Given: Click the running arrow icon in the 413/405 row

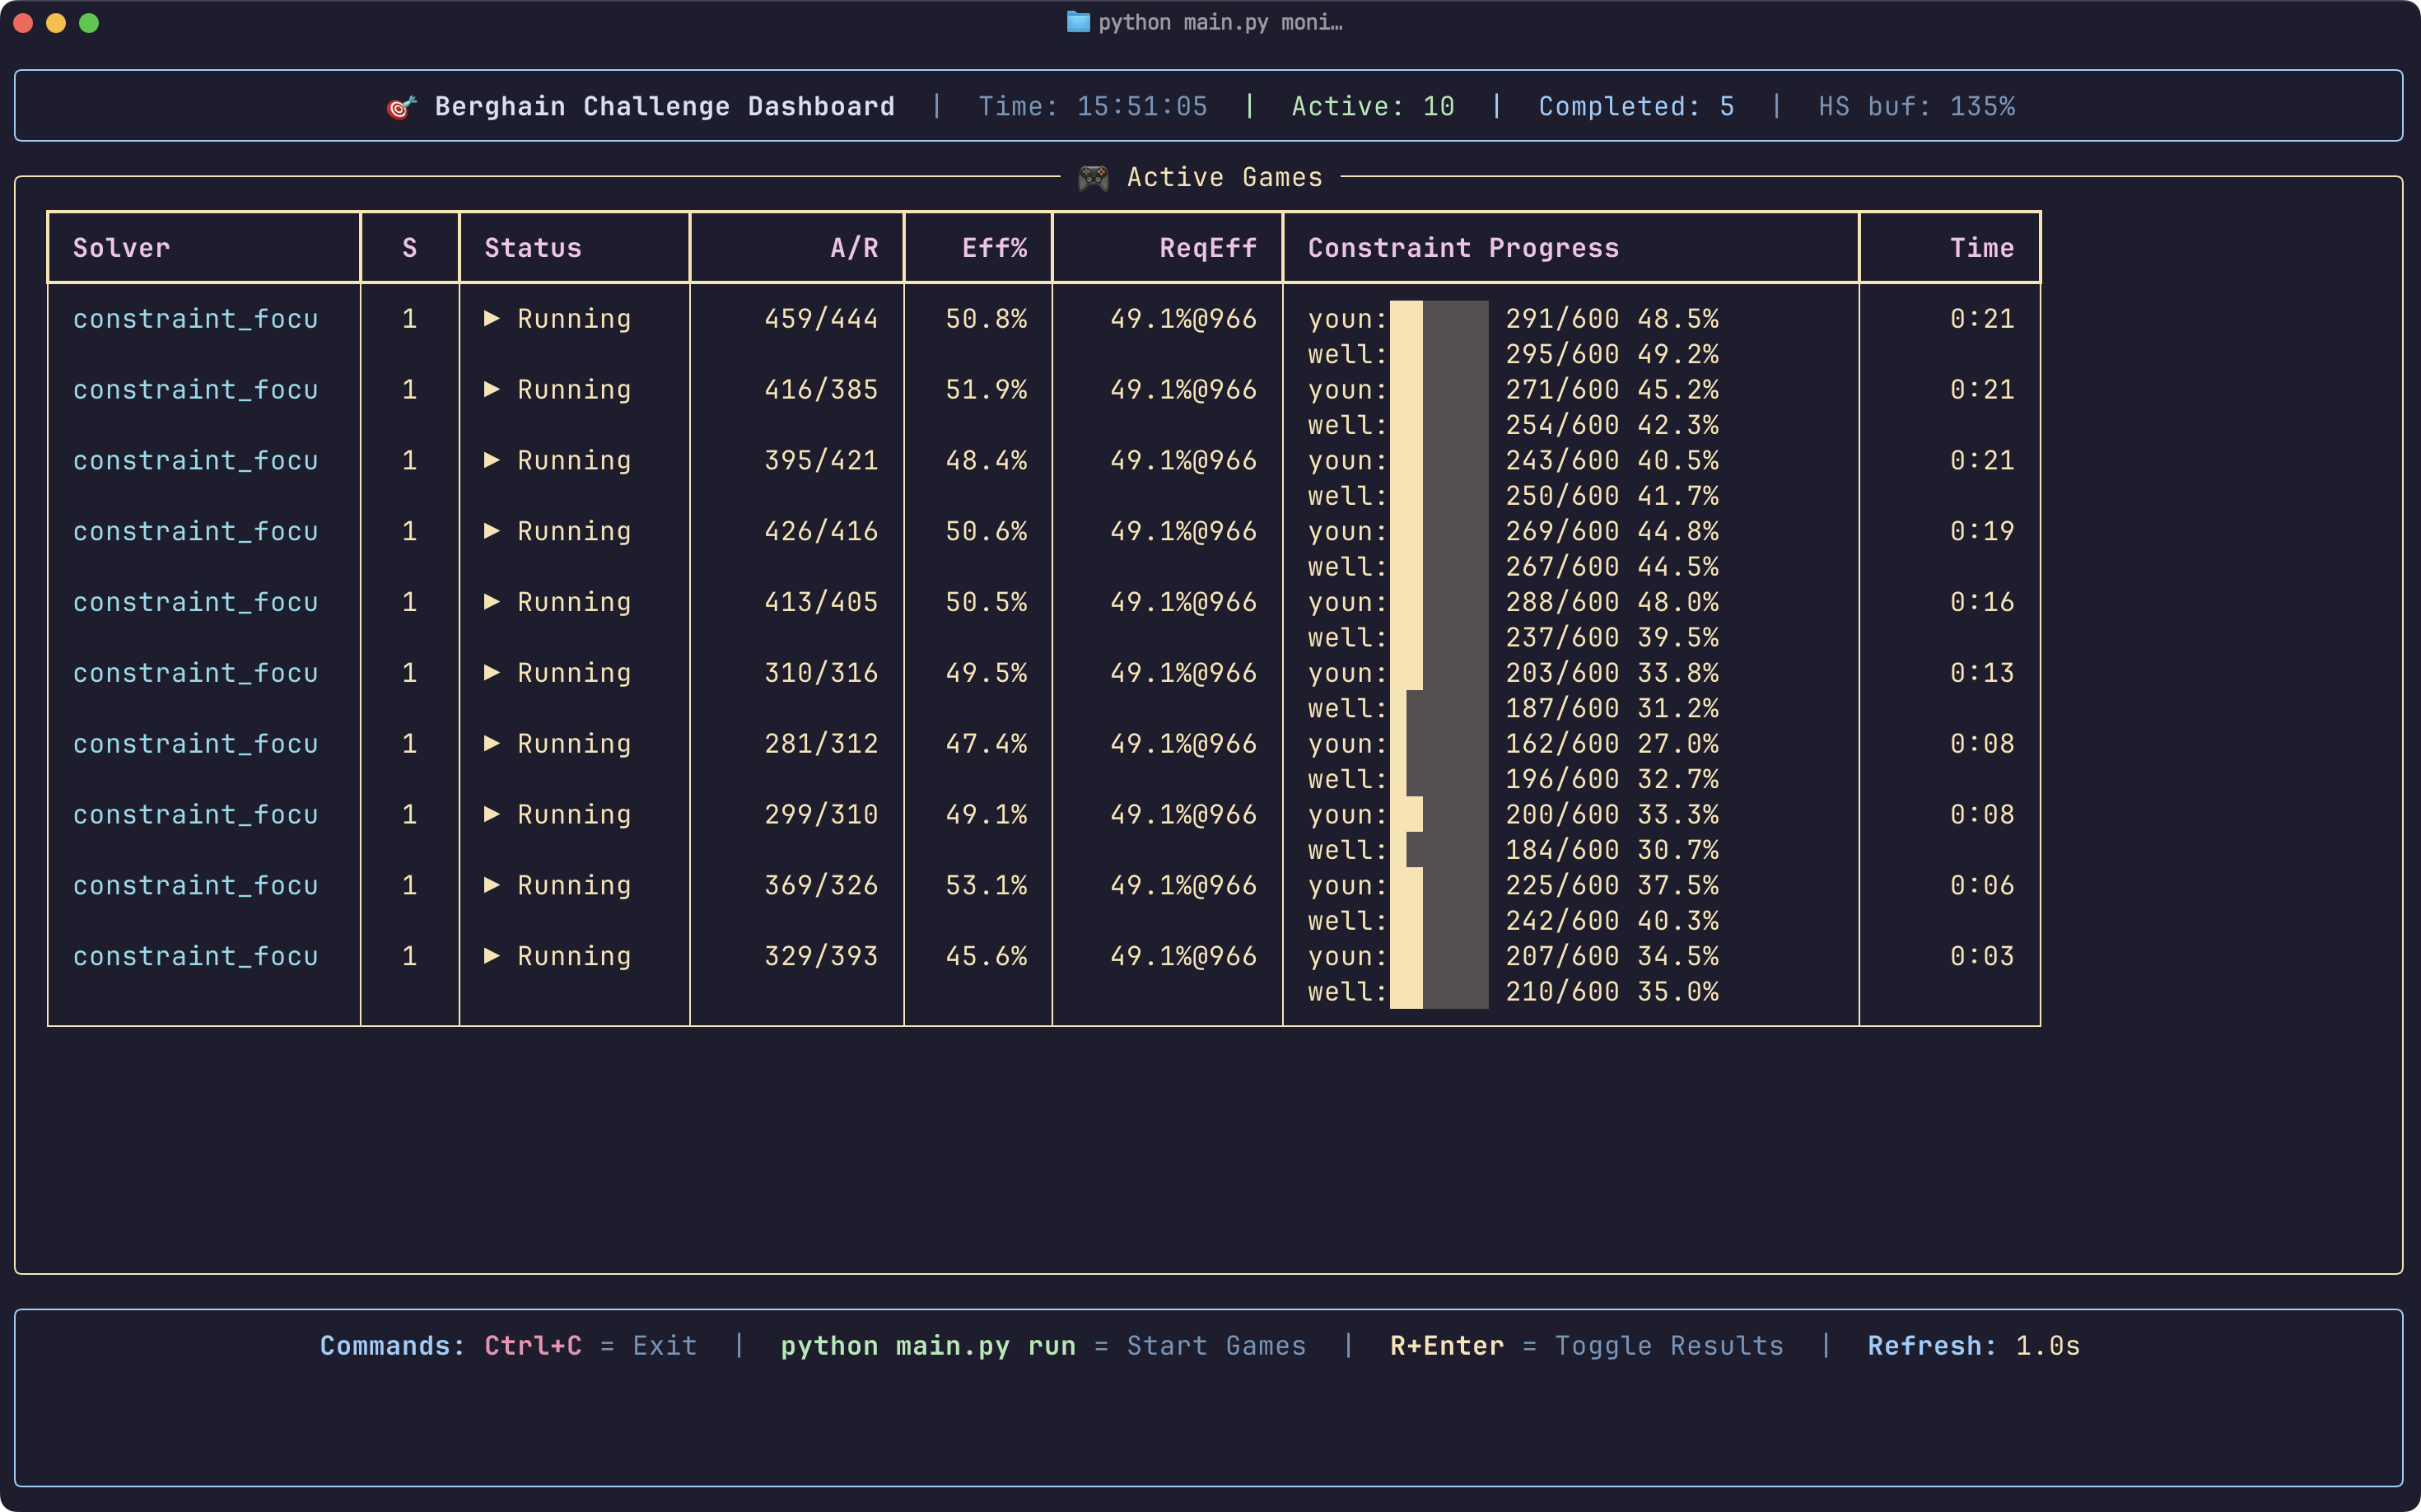Looking at the screenshot, I should click(492, 602).
